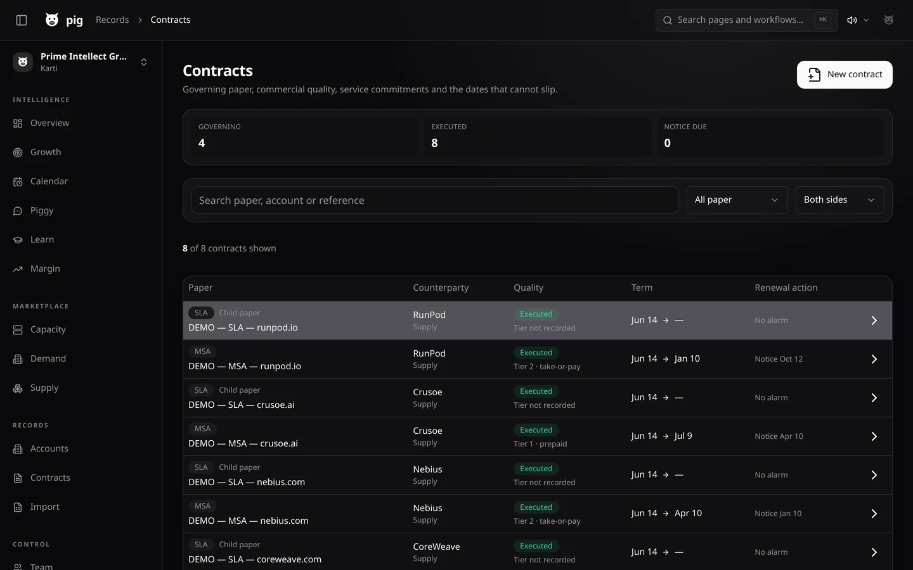Click Notice Jan 10 text
This screenshot has height=570, width=913.
(778, 514)
